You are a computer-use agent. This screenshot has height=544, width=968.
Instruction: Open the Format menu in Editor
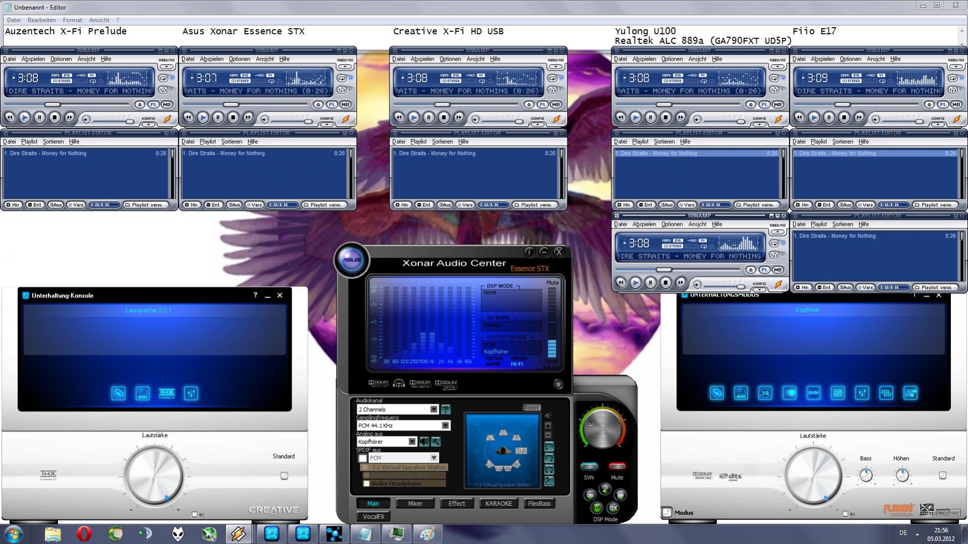coord(73,20)
